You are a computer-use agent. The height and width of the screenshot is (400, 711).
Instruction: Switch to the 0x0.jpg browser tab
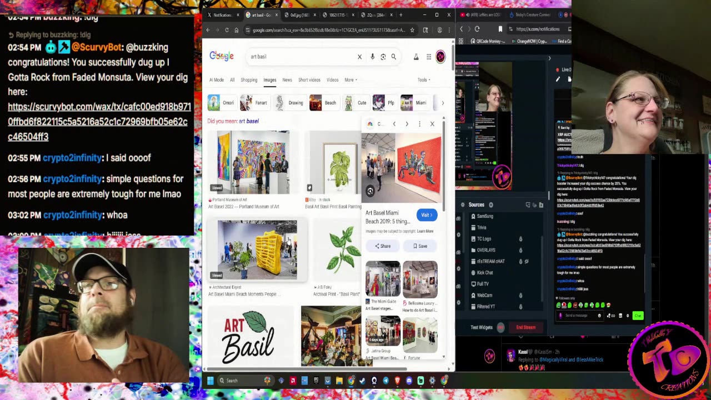300,15
